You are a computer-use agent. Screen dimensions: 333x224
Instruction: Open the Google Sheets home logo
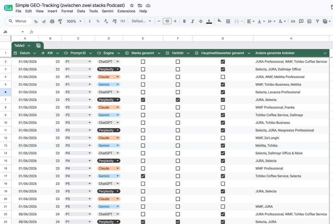tap(8, 8)
